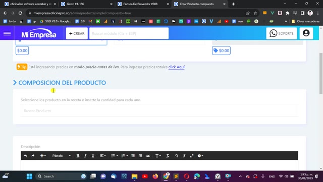Insert blockquote in description editor
323x182 pixels.
click(148, 156)
